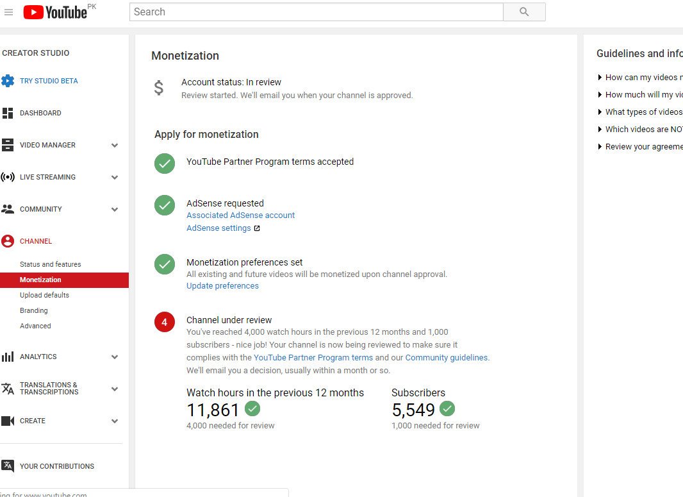The image size is (683, 497).
Task: Open Advanced channel settings
Action: (x=35, y=326)
